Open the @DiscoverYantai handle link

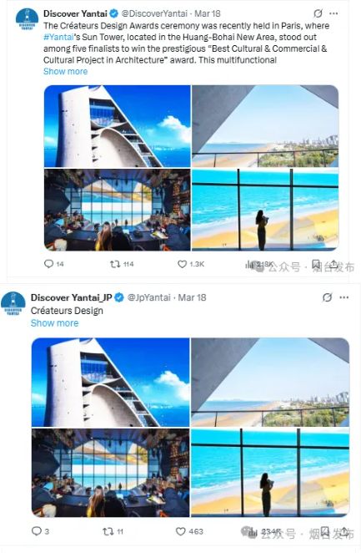point(154,13)
